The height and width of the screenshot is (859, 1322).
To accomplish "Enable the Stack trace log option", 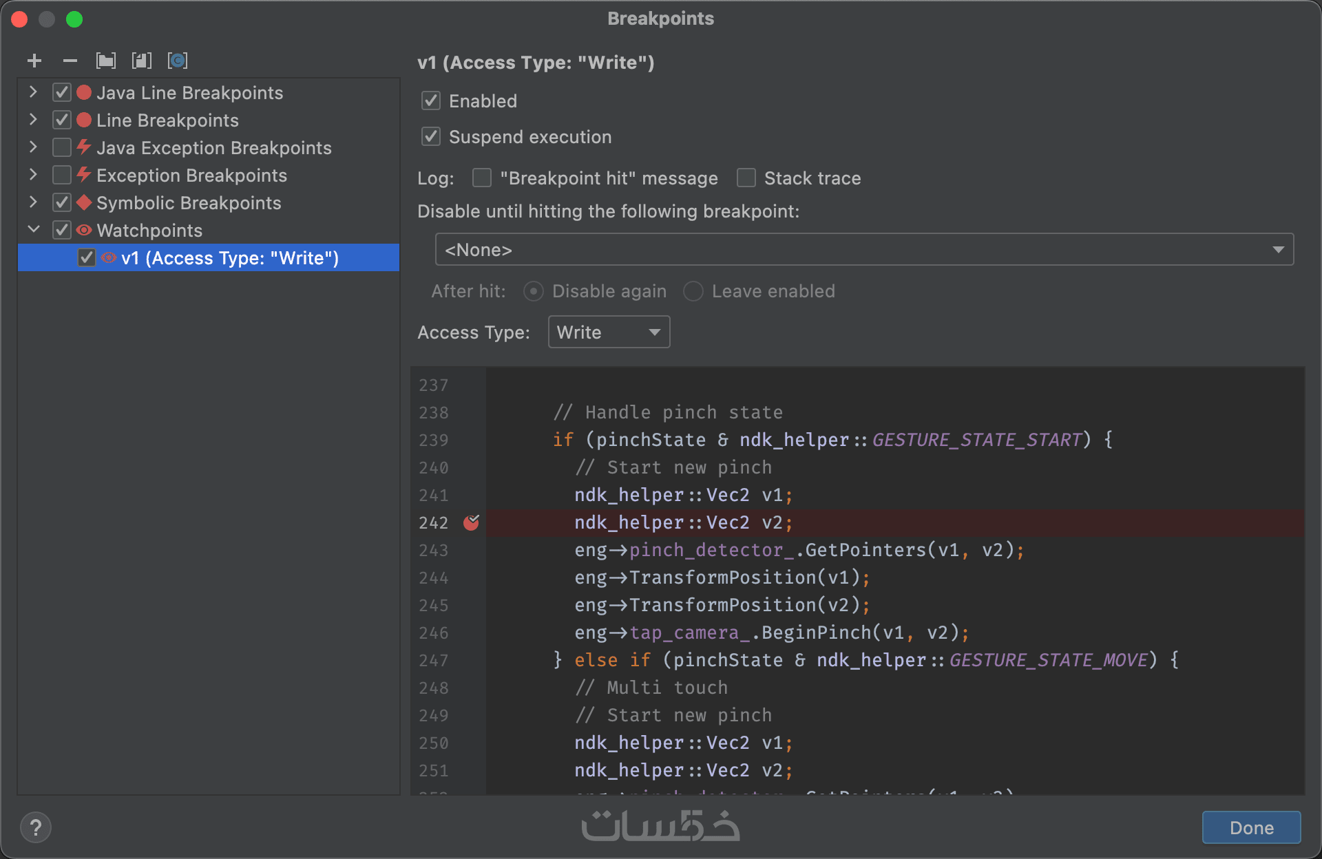I will [746, 178].
